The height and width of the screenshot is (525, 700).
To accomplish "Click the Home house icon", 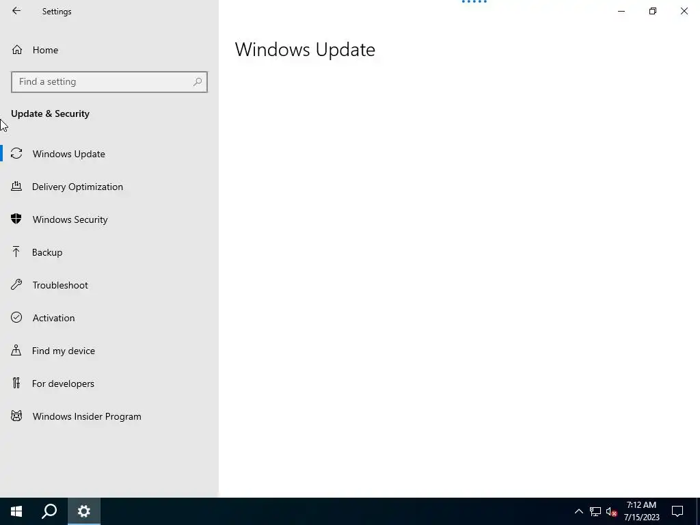I will pos(17,49).
